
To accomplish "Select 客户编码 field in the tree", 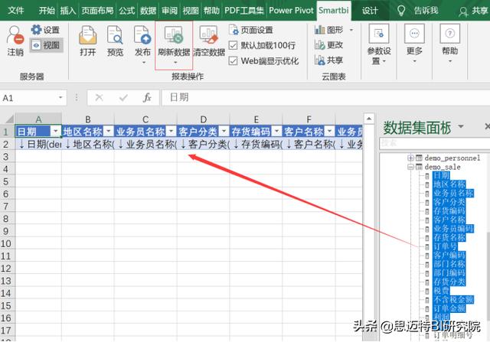I will tap(449, 256).
